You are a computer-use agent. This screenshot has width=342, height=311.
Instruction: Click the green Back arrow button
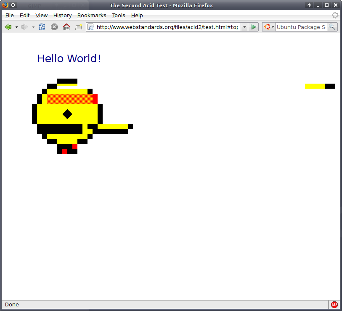pos(8,27)
